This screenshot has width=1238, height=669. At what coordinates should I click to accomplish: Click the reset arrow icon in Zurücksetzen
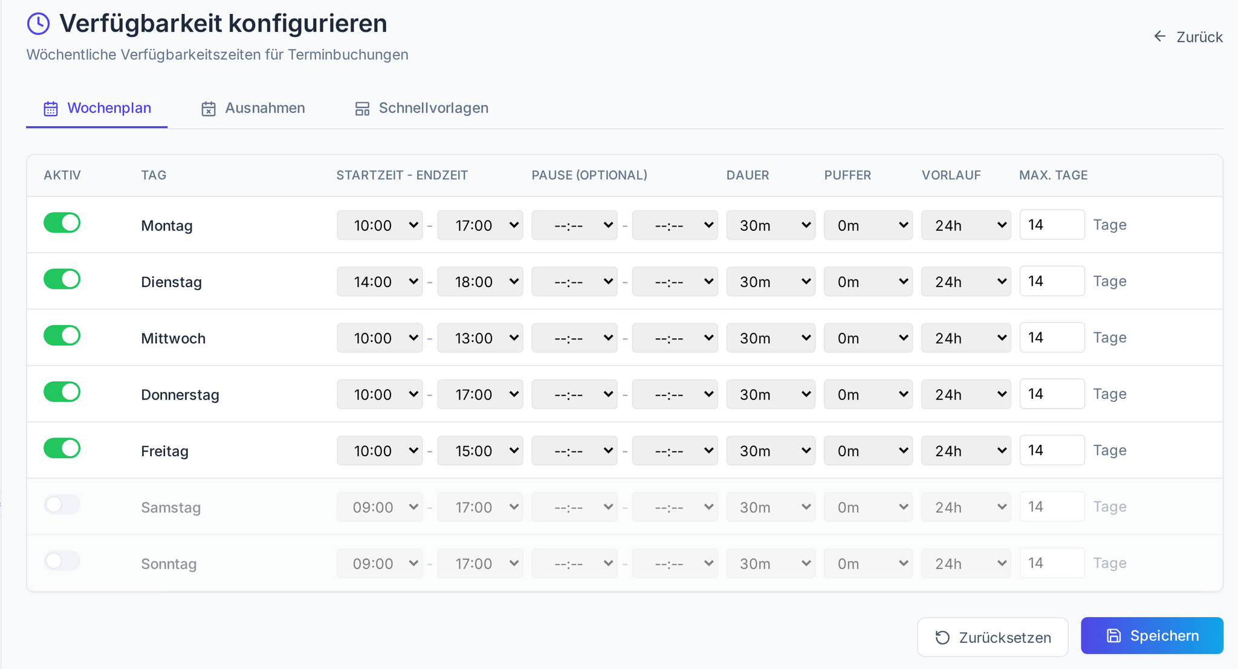pos(942,638)
